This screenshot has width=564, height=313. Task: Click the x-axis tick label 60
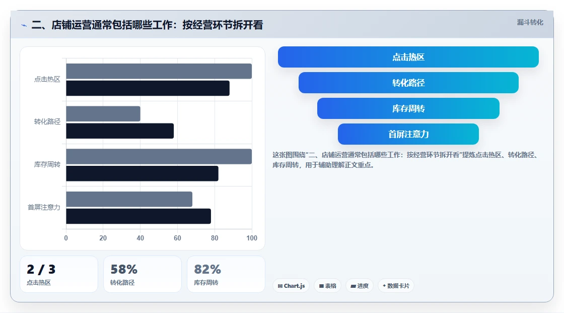[177, 238]
